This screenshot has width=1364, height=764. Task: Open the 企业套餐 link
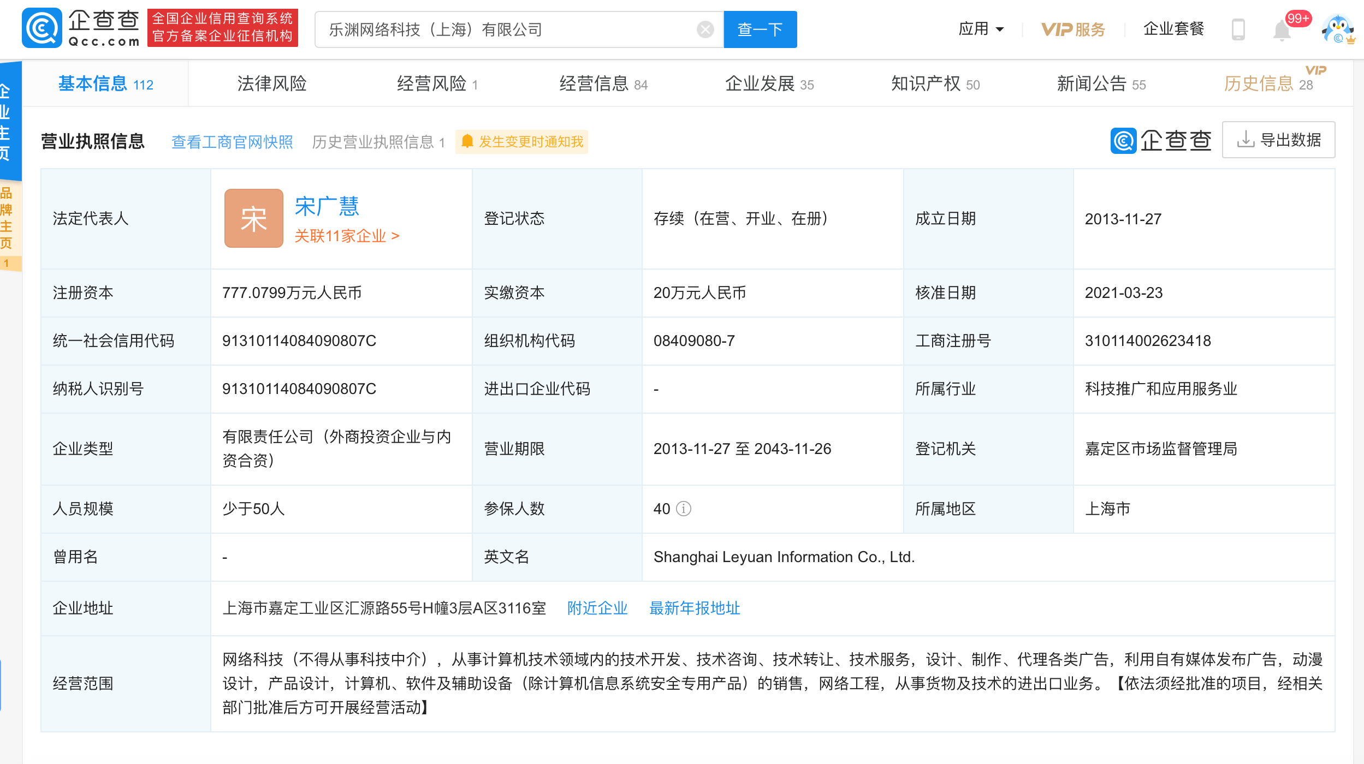click(1173, 29)
